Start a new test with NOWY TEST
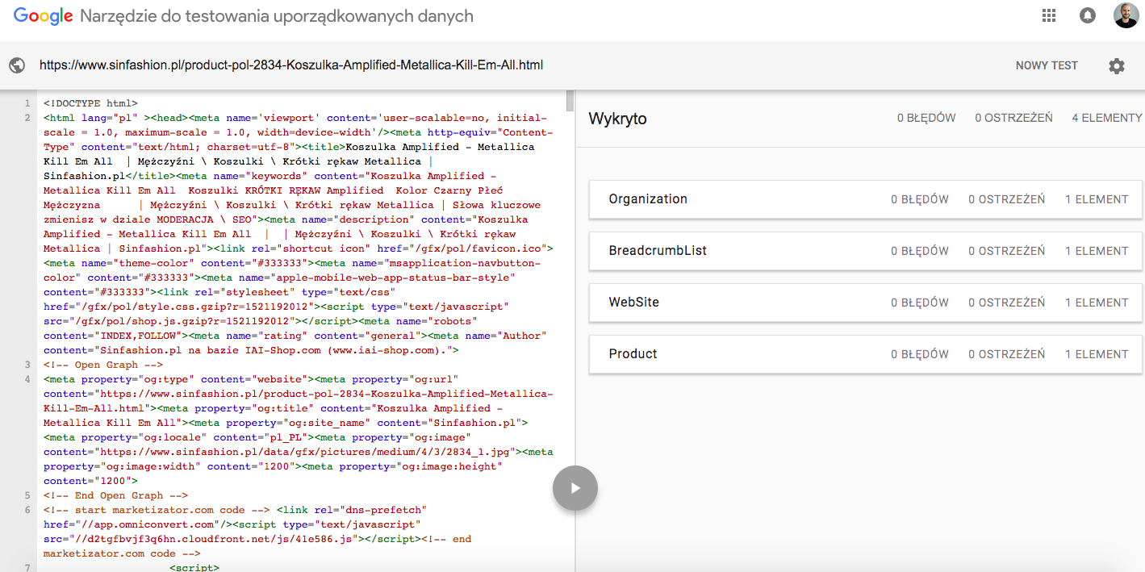The image size is (1145, 572). click(x=1047, y=66)
